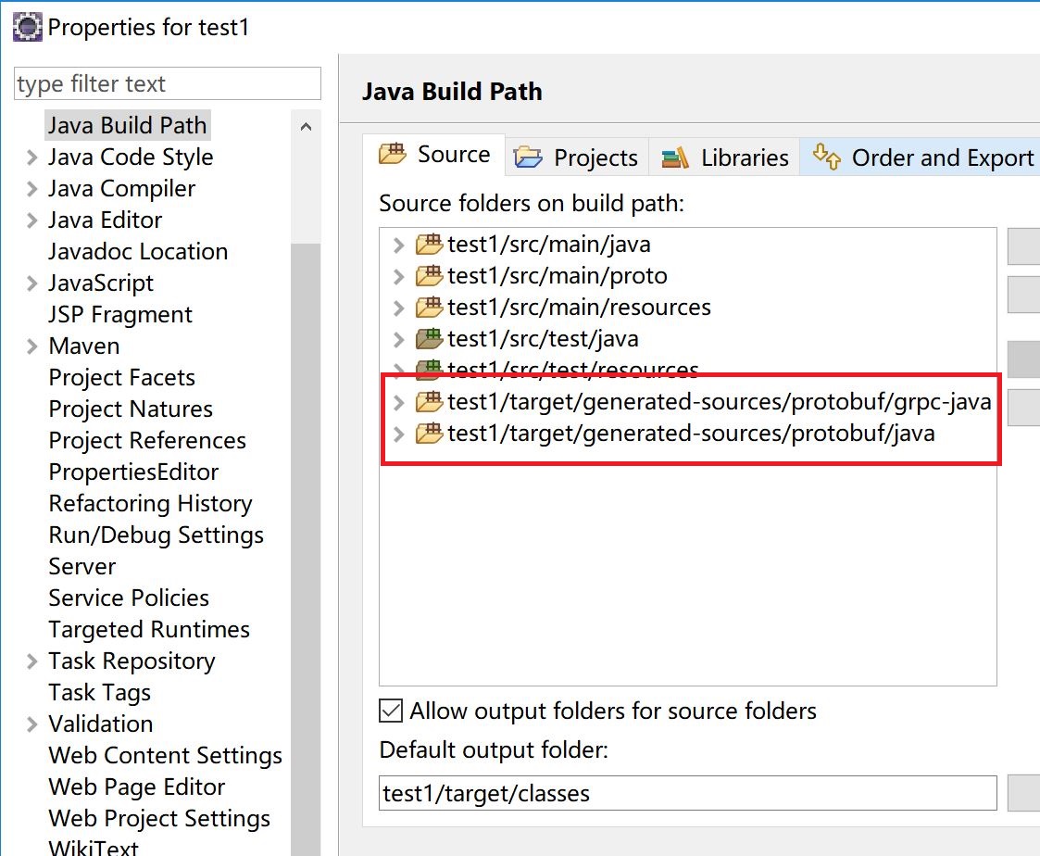Expand the test1/src/main/java source folder
This screenshot has width=1040, height=856.
(x=398, y=245)
